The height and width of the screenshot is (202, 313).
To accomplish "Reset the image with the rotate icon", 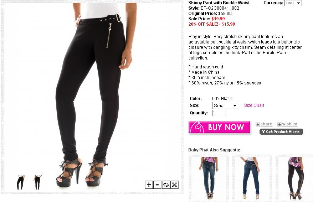I will pos(166,185).
